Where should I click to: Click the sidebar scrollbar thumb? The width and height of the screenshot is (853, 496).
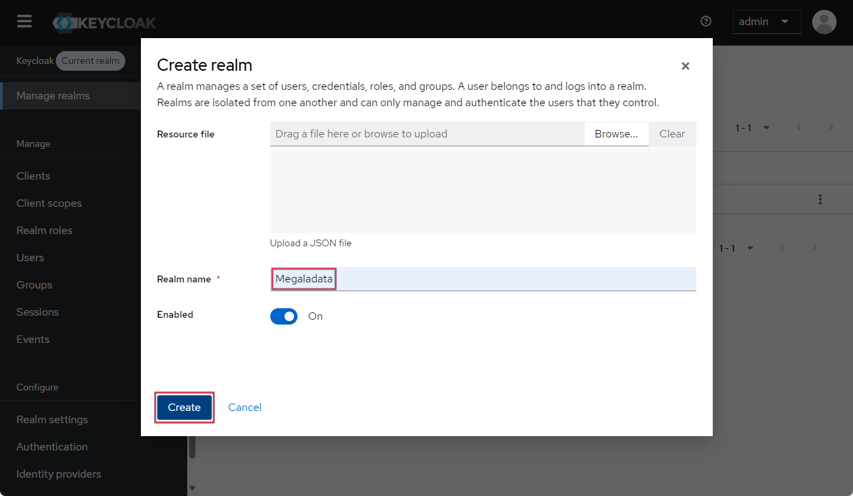tap(192, 446)
